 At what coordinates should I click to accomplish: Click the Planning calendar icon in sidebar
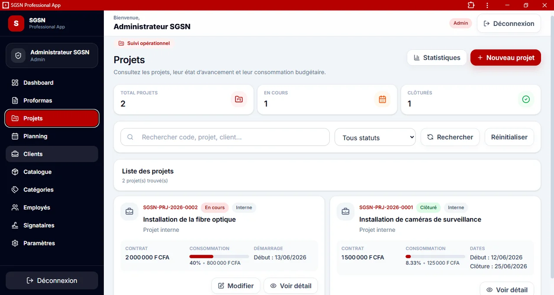click(15, 136)
